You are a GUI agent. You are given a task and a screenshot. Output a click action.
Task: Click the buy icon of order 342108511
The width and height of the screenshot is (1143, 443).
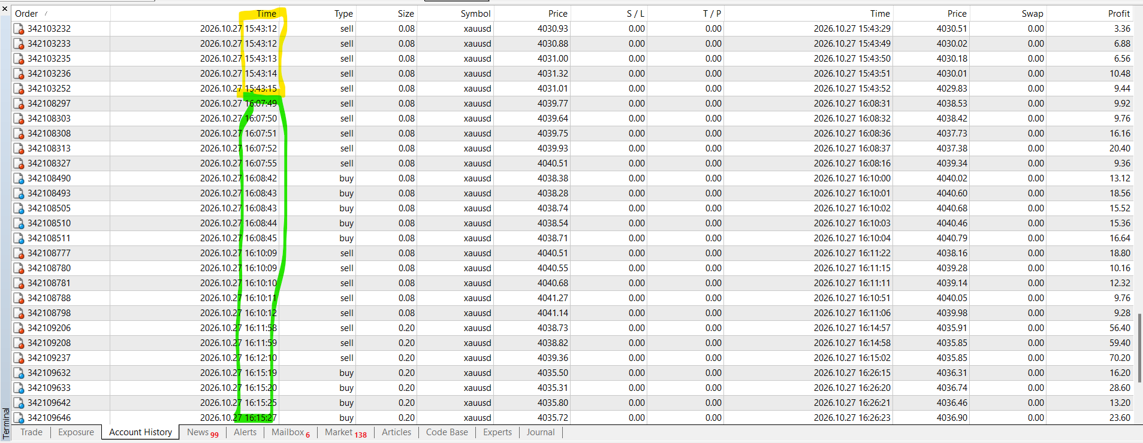point(19,238)
